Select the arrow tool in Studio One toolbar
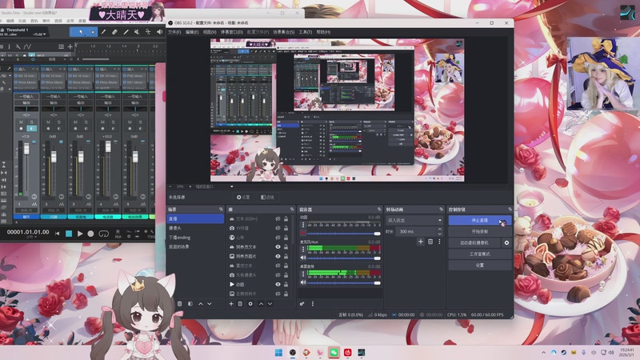Screen dimensions: 640x360 (81, 32)
